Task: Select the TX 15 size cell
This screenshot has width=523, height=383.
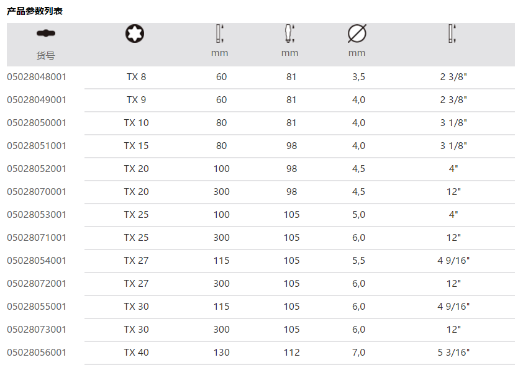Action: pyautogui.click(x=137, y=146)
